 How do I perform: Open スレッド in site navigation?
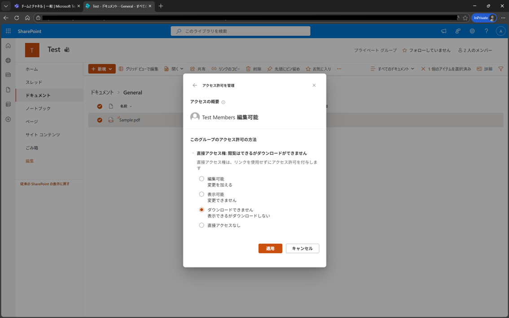click(34, 83)
